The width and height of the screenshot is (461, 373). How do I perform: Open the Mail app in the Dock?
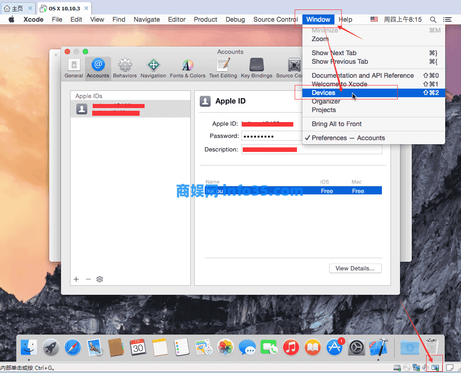point(94,347)
